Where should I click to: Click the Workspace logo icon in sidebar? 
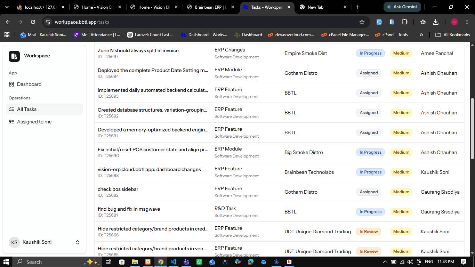[x=14, y=56]
